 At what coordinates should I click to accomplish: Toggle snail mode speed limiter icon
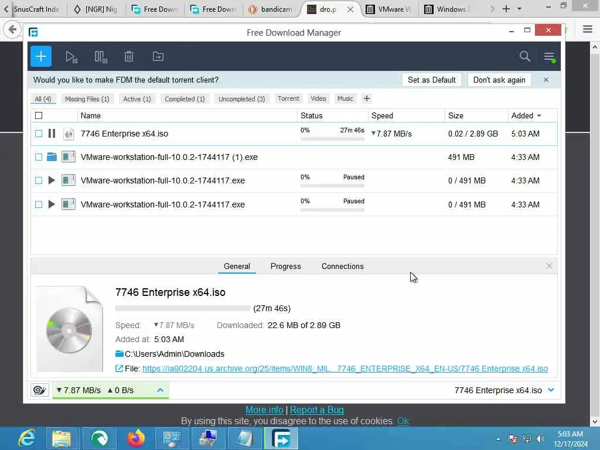tap(40, 390)
